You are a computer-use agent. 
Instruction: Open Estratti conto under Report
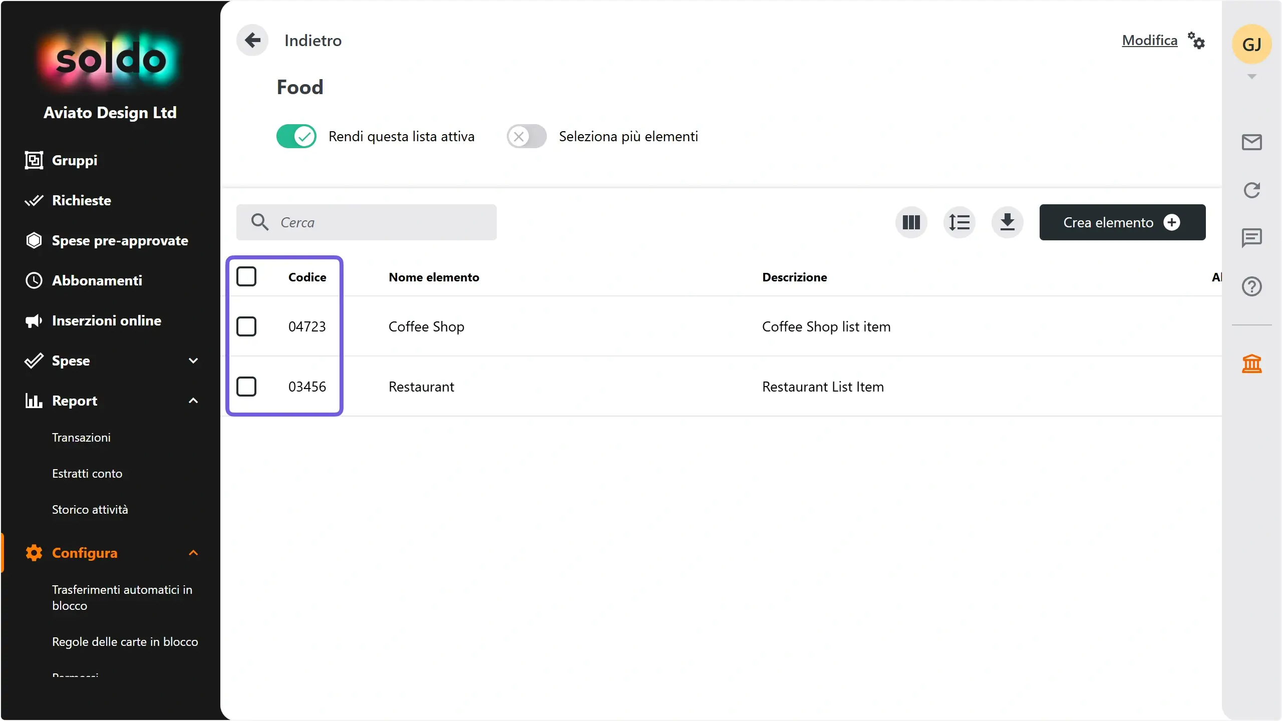87,474
